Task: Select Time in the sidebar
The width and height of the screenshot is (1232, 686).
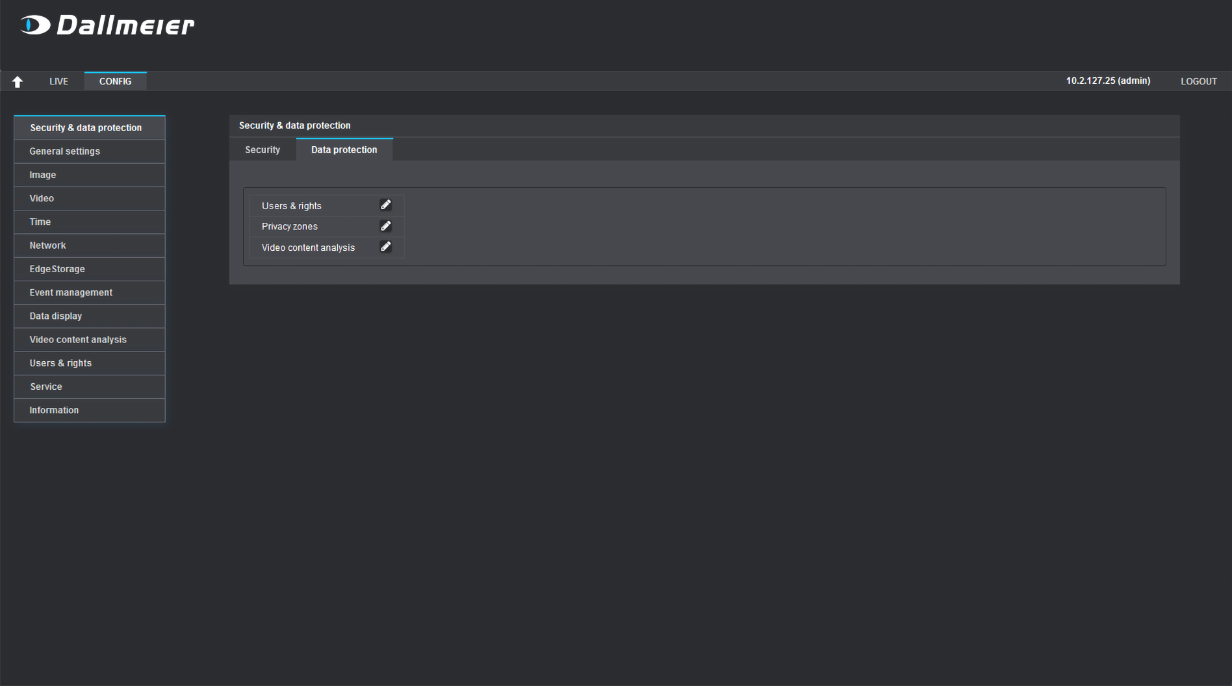Action: tap(40, 222)
